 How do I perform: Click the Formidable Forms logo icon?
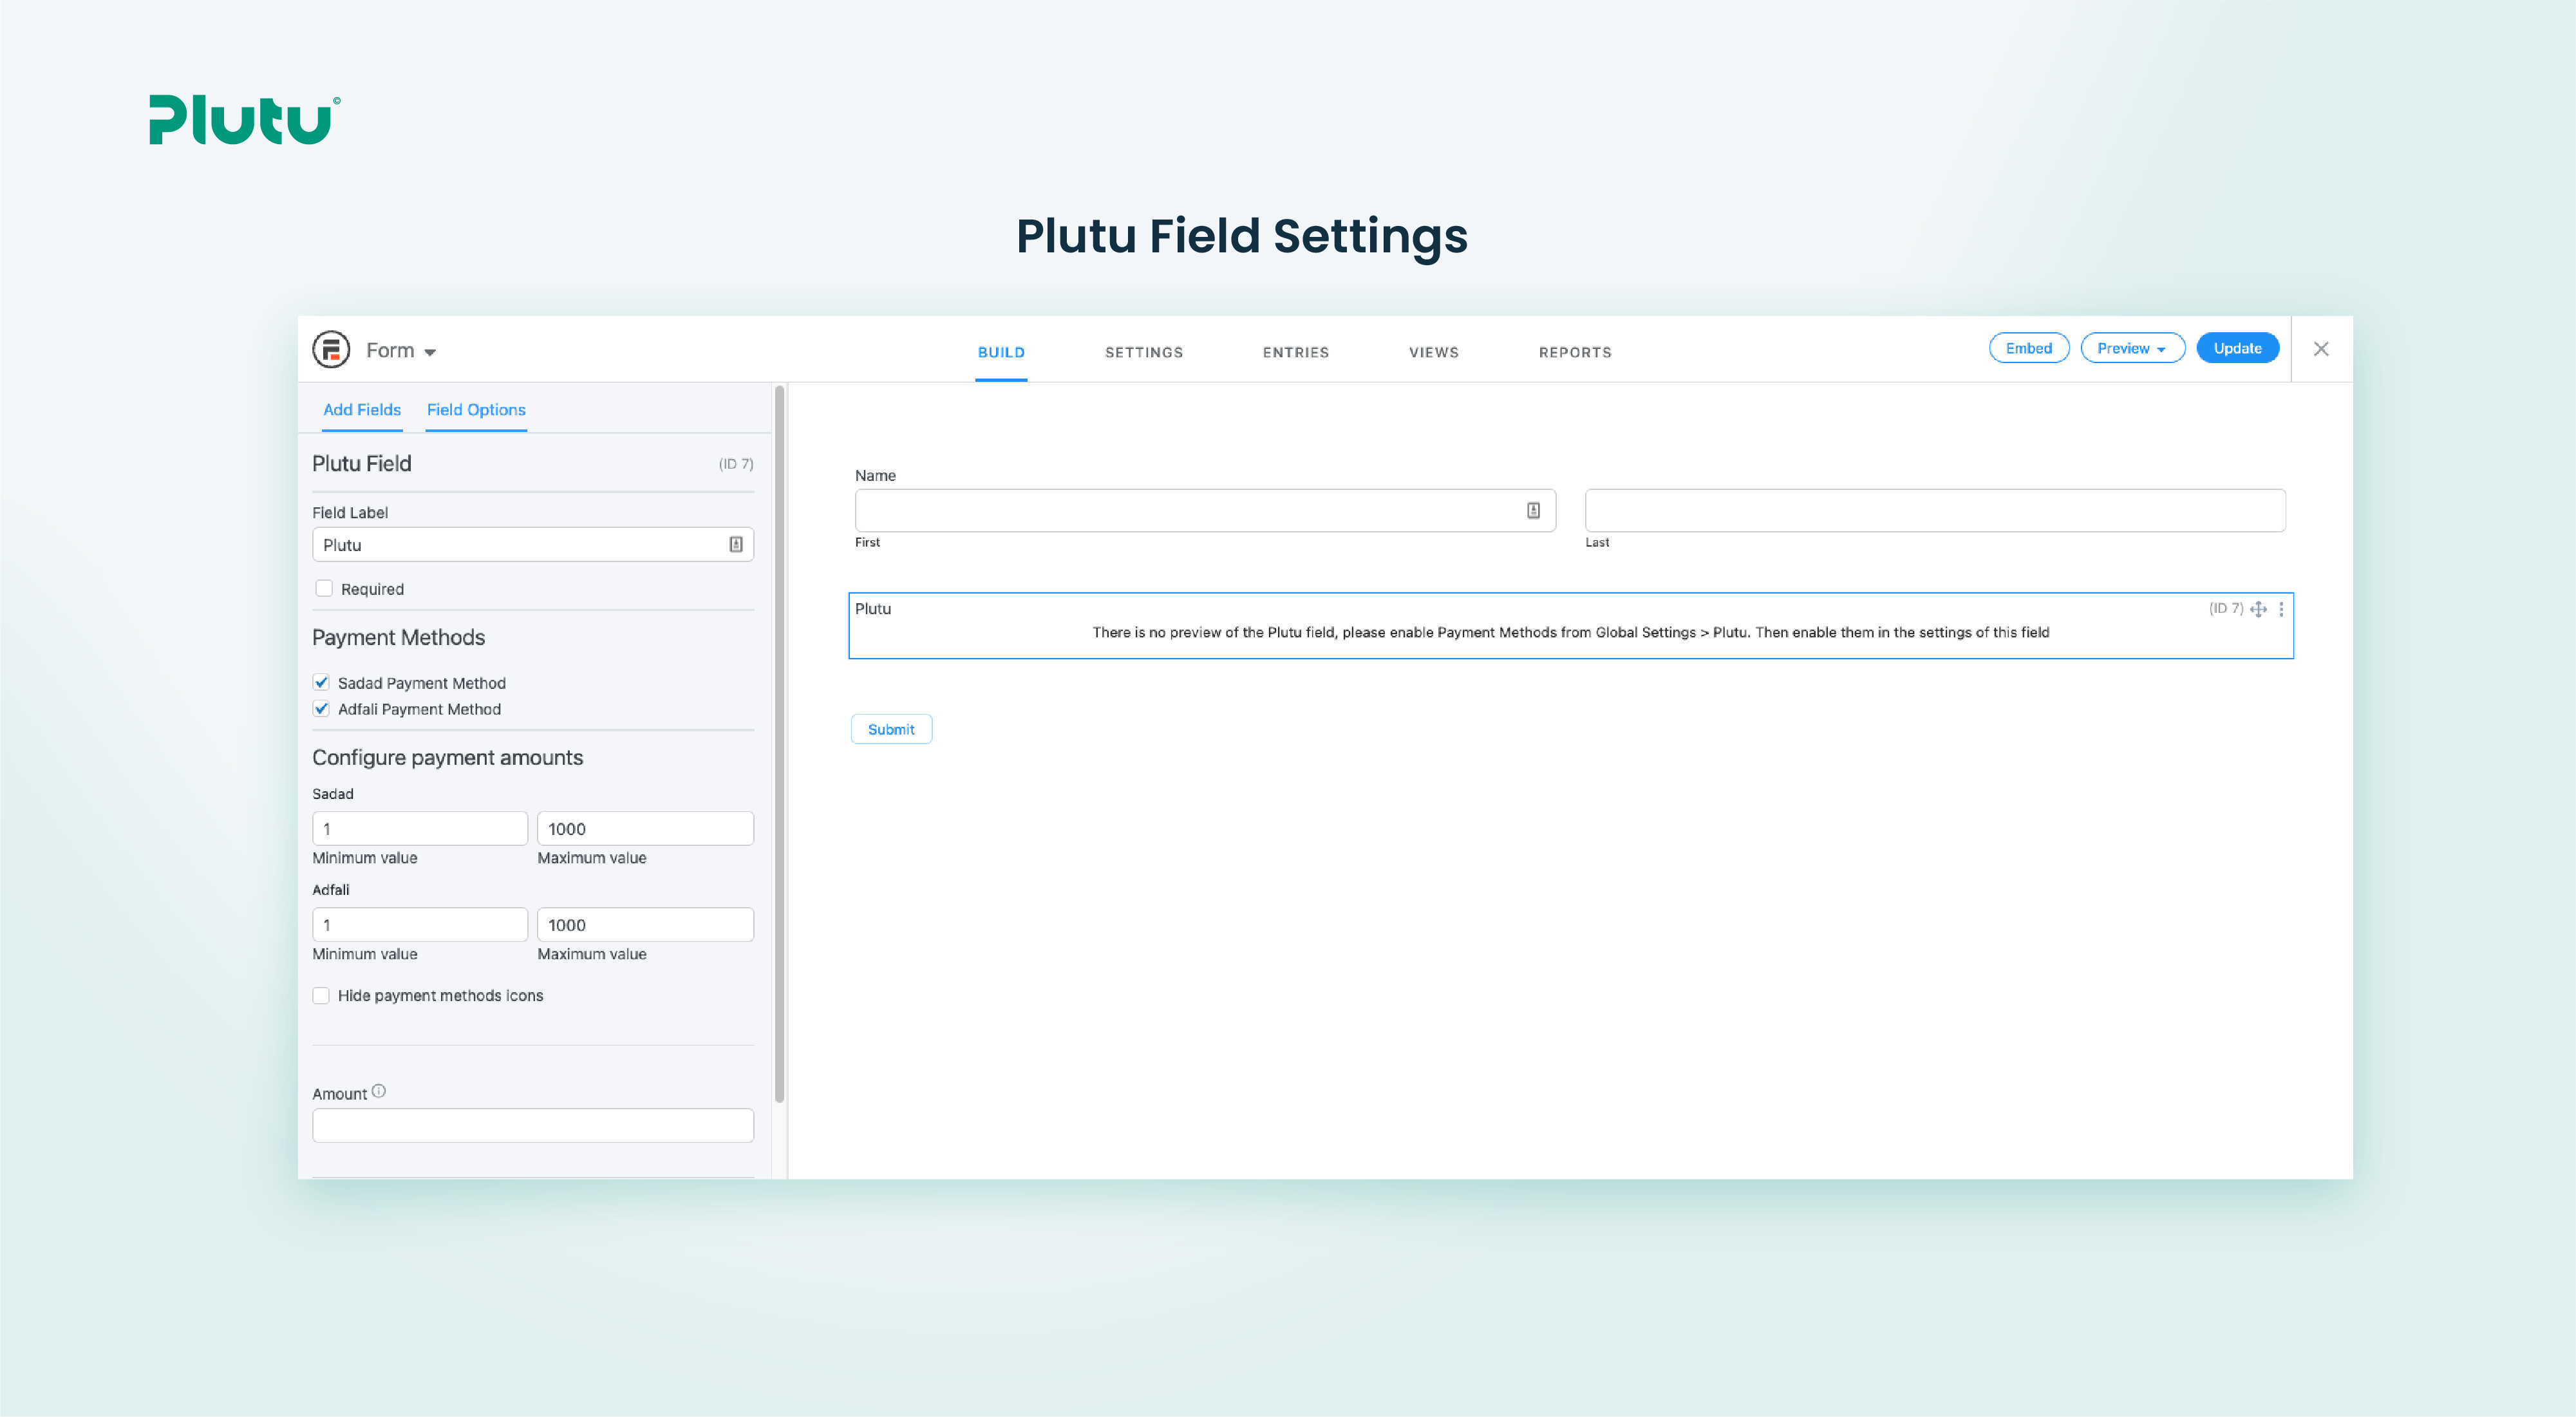[331, 350]
